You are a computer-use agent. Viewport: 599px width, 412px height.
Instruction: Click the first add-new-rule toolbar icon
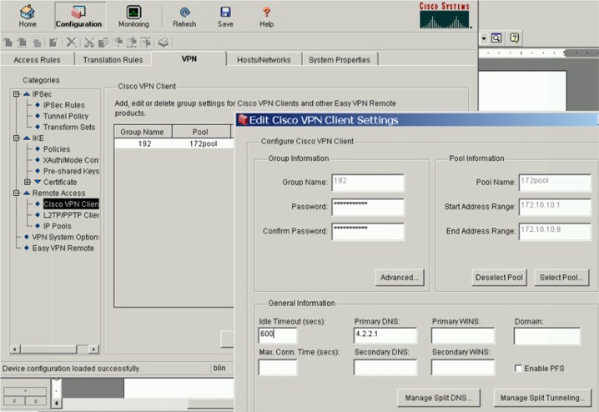(8, 43)
